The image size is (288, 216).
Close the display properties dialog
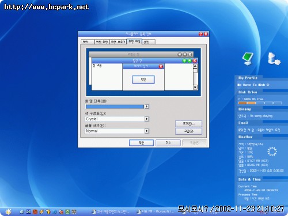pos(206,34)
